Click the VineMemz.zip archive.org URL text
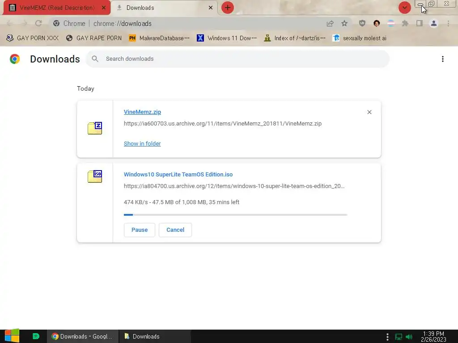The height and width of the screenshot is (343, 458). click(x=223, y=124)
